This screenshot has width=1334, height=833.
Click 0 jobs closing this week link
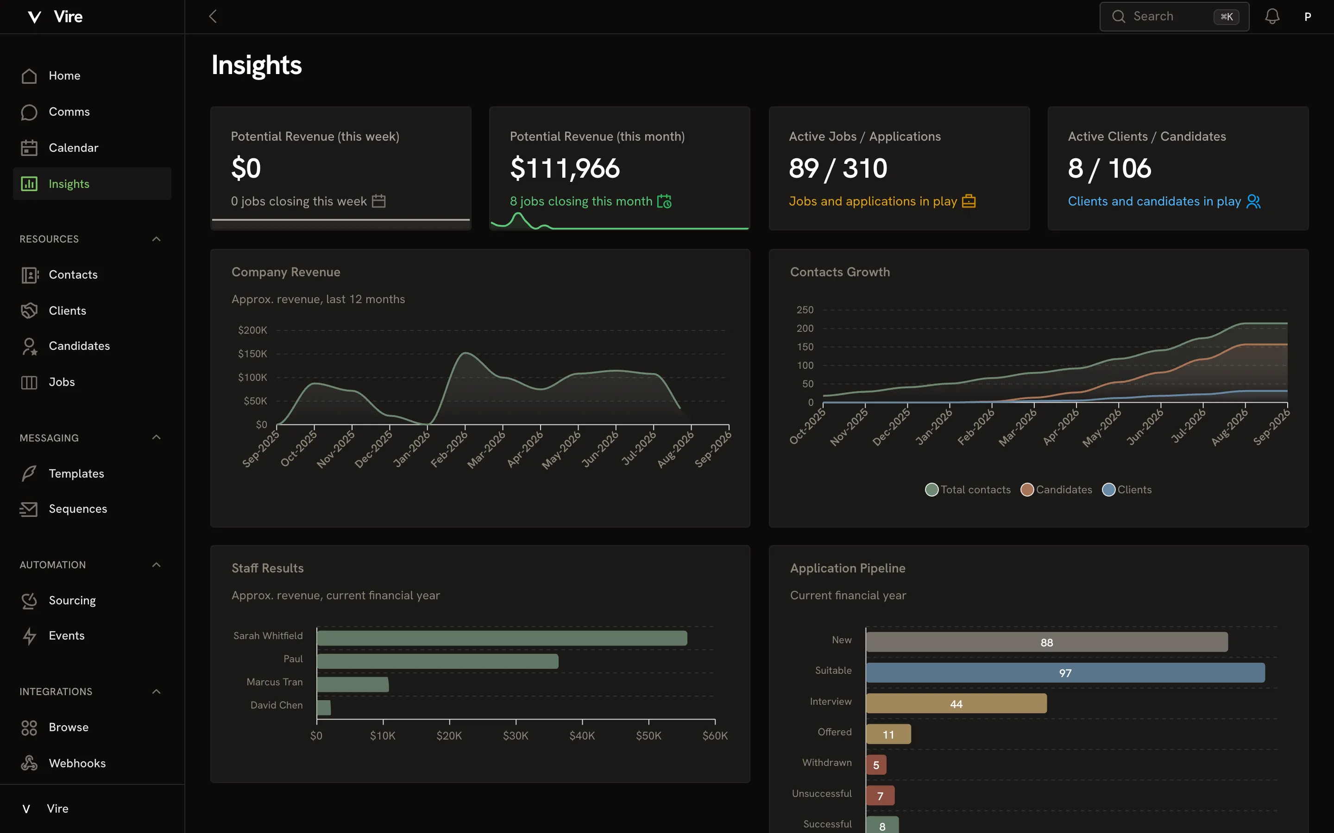click(299, 201)
